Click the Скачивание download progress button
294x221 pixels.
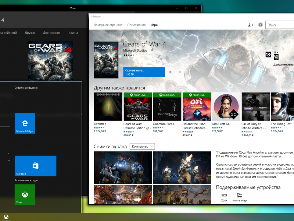144,72
